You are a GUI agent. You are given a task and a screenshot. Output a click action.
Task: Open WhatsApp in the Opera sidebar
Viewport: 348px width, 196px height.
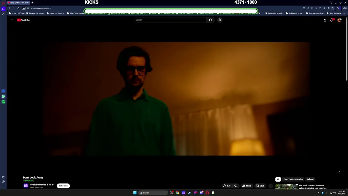coord(3,96)
